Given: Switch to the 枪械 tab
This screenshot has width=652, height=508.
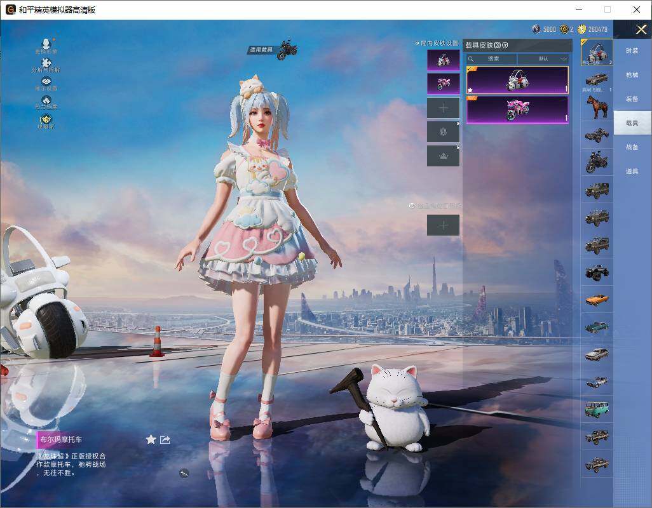Looking at the screenshot, I should pos(632,75).
